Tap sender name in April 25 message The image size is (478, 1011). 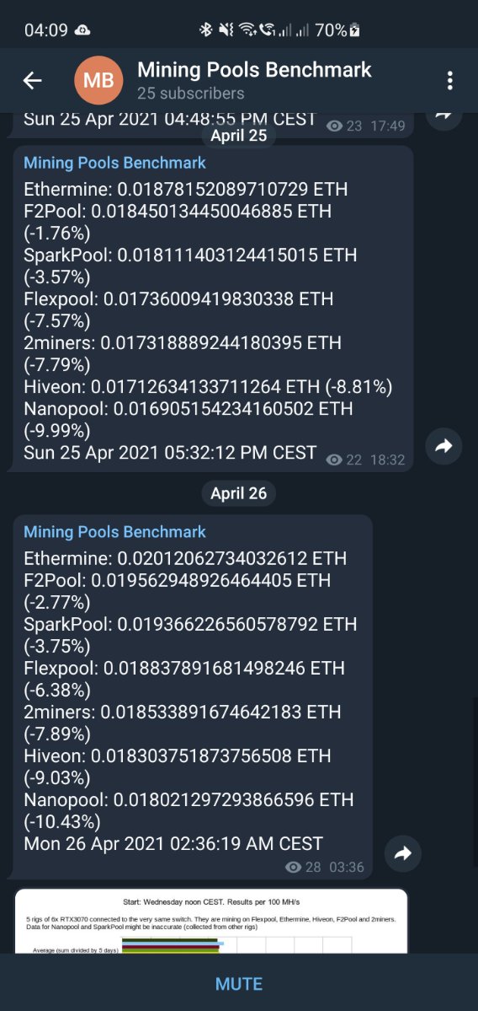coord(114,163)
